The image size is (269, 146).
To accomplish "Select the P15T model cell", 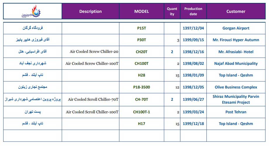I will [x=142, y=28].
